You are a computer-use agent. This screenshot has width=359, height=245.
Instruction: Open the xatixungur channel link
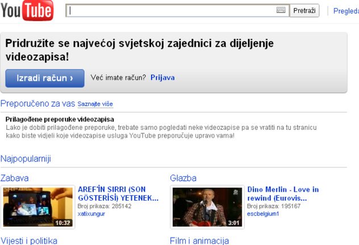point(91,214)
